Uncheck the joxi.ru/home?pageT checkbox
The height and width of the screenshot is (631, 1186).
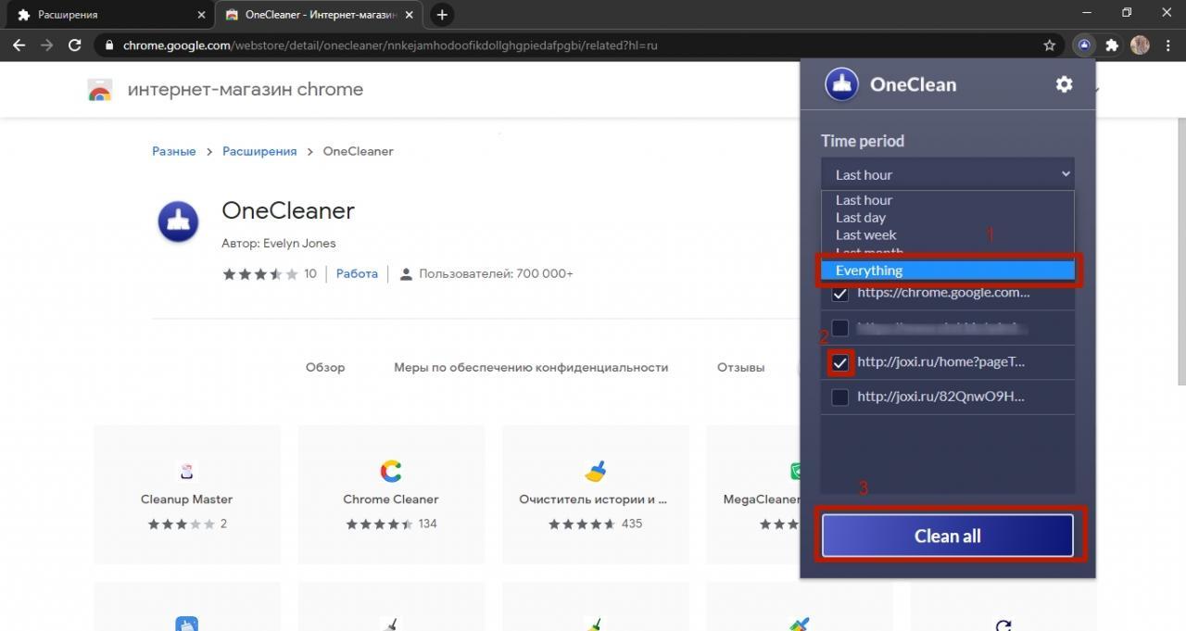click(x=840, y=362)
